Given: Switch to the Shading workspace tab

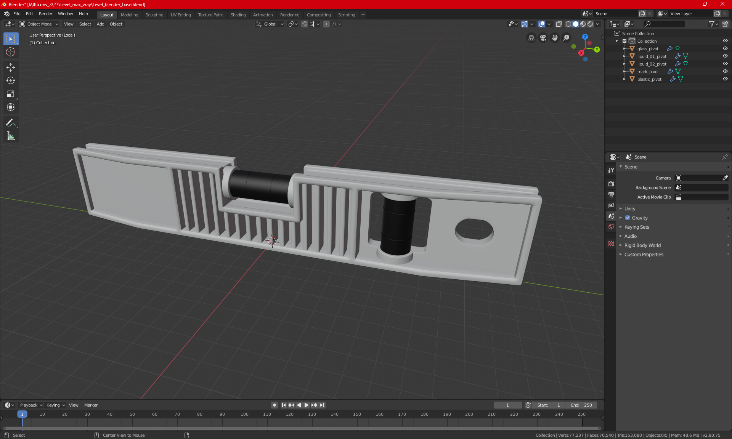Looking at the screenshot, I should (x=238, y=15).
